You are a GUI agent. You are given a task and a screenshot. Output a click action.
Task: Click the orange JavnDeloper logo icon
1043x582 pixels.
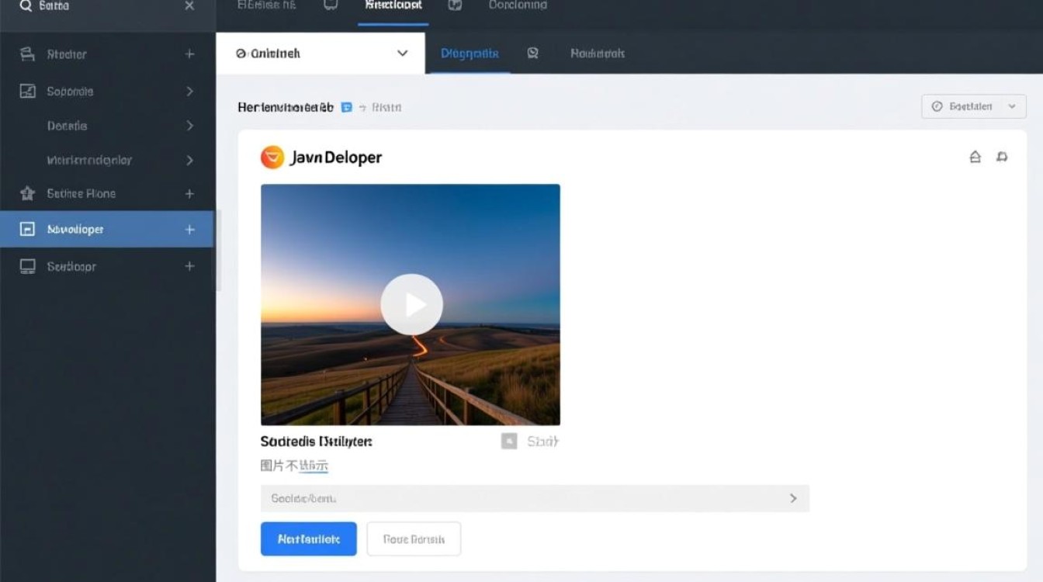(x=272, y=158)
